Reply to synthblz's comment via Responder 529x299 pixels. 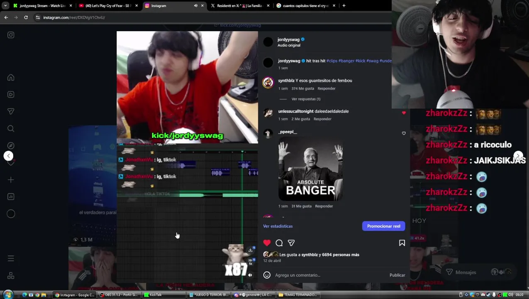click(327, 88)
